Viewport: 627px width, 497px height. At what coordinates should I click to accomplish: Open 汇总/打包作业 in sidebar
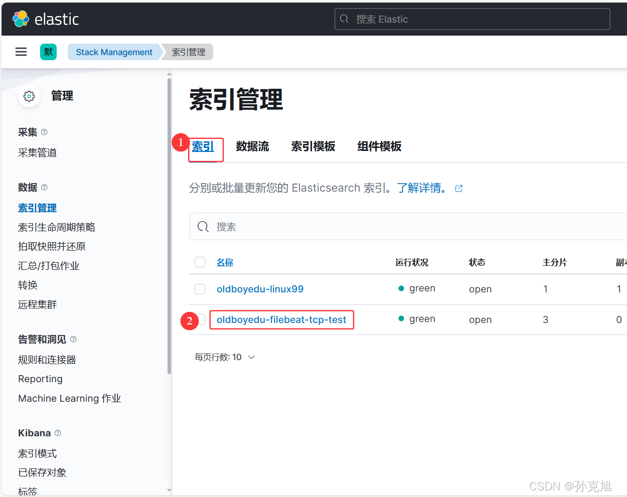point(49,266)
